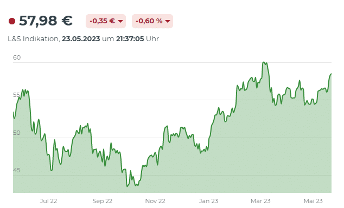344x208 pixels.
Task: Click the Sep 22 axis label
Action: [103, 201]
